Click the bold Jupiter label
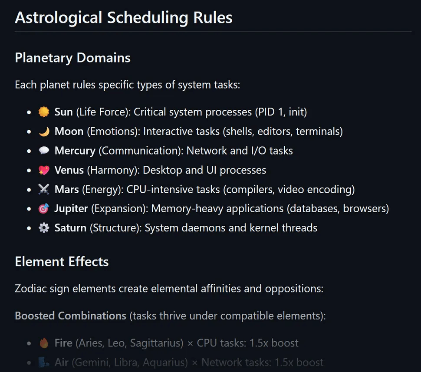 click(x=71, y=208)
